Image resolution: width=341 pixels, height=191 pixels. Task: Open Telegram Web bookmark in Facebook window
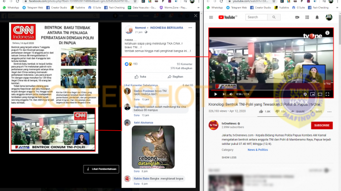33,8
